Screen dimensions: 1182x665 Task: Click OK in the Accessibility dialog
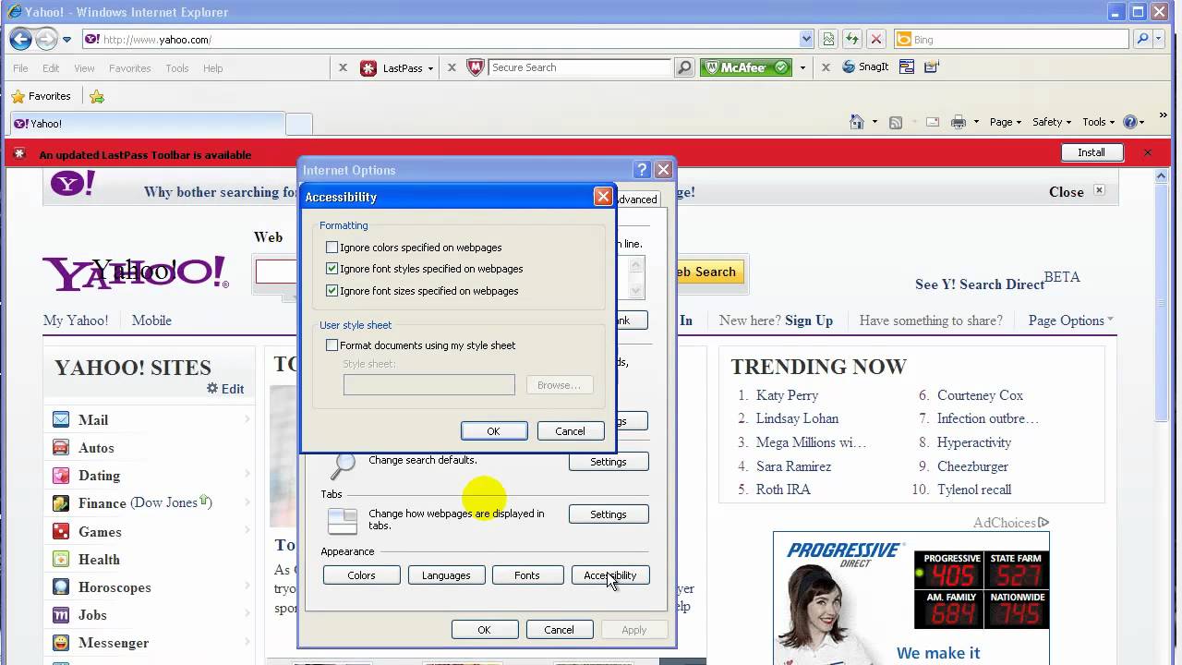tap(494, 431)
